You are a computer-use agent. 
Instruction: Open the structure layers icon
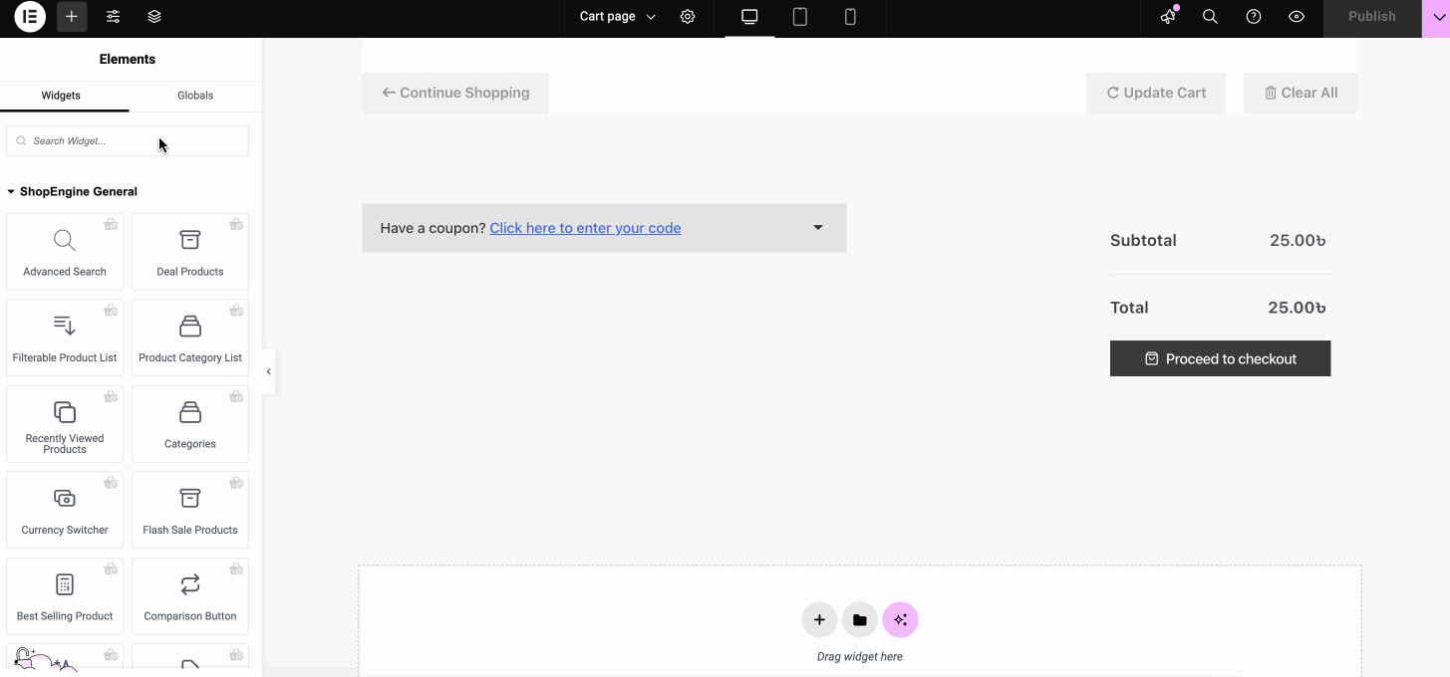(x=154, y=17)
